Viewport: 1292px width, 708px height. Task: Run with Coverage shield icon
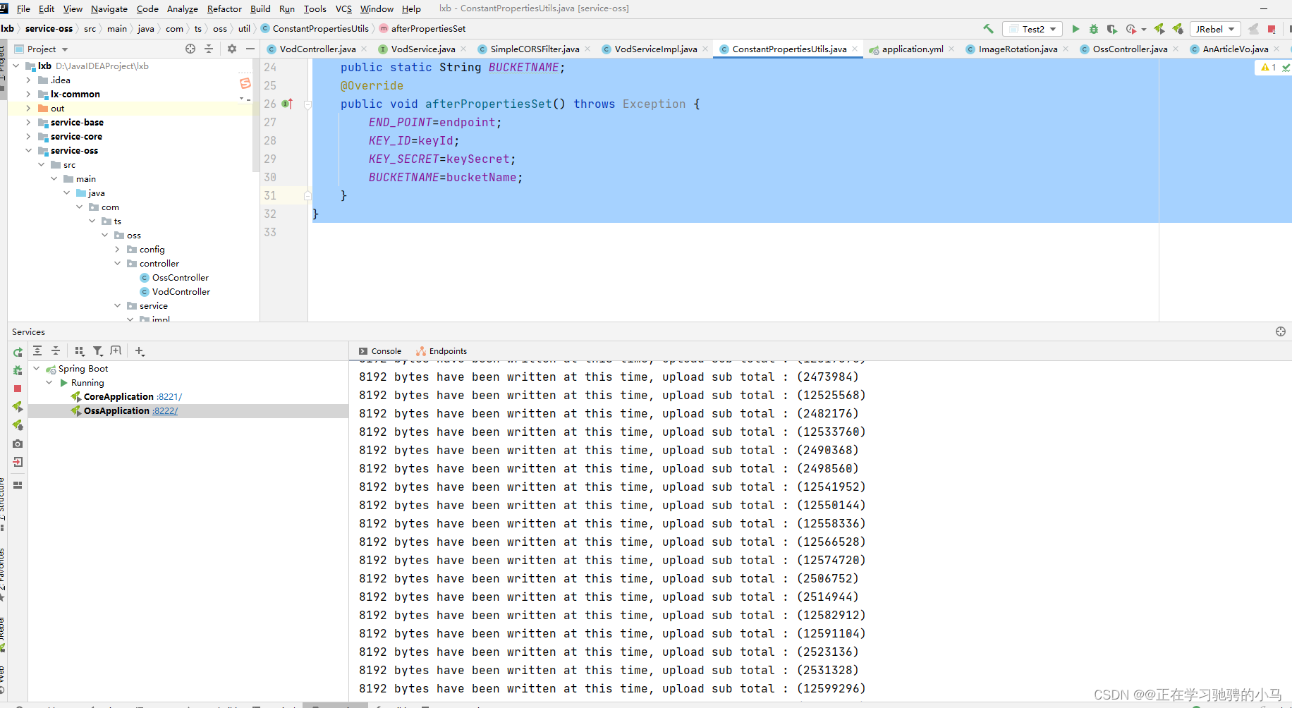[x=1111, y=29]
